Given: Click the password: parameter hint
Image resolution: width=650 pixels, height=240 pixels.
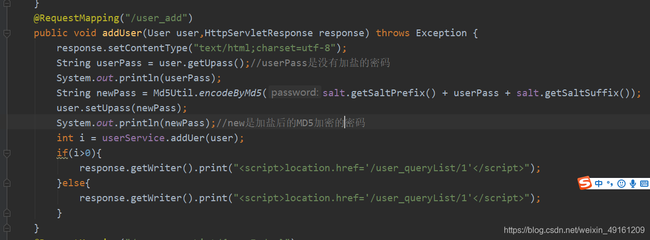Looking at the screenshot, I should (x=294, y=93).
